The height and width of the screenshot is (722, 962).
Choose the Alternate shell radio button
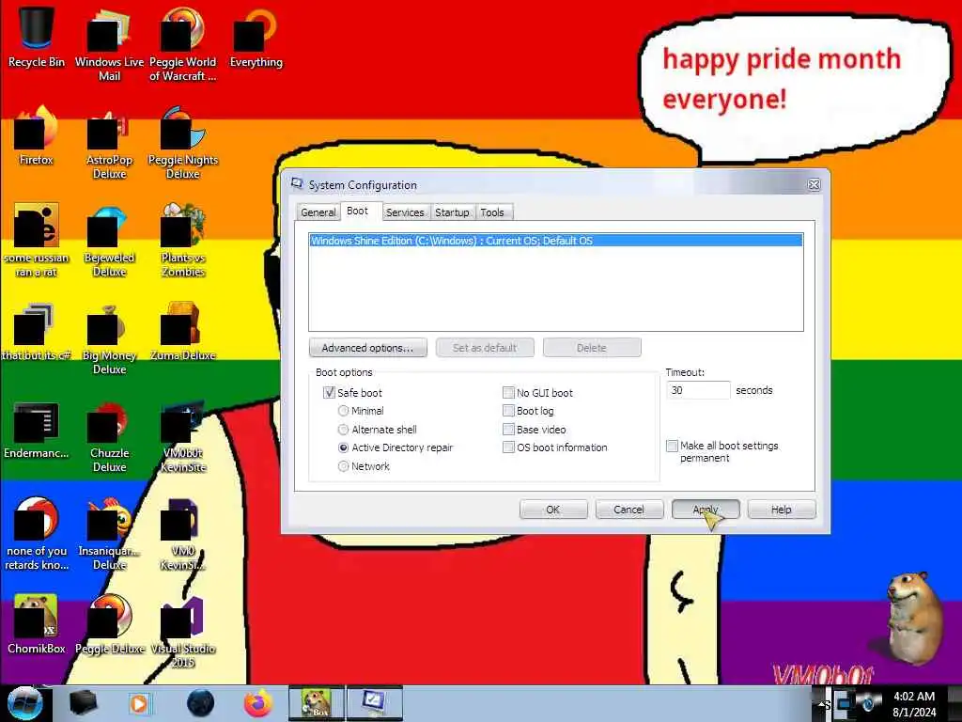[344, 429]
